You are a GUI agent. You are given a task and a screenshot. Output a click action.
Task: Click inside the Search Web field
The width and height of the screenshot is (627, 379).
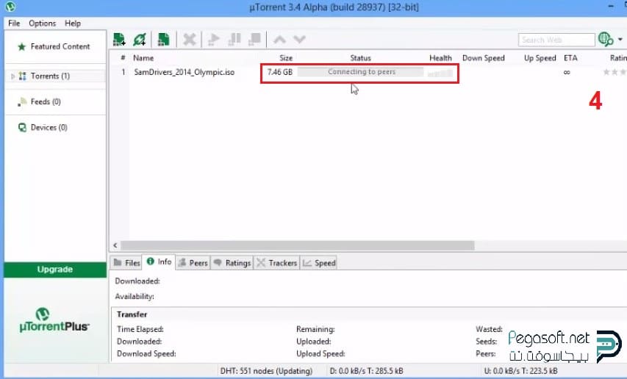(556, 40)
